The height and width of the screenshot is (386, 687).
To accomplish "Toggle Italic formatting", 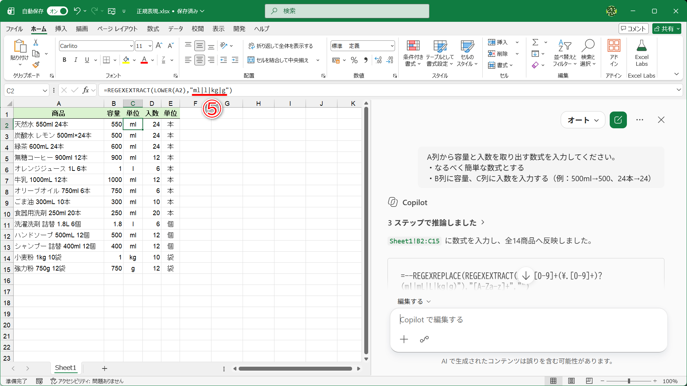I will click(x=75, y=60).
